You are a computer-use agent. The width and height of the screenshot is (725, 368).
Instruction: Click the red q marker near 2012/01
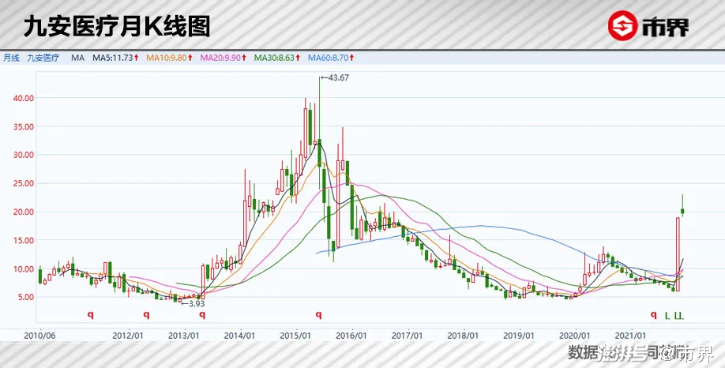pyautogui.click(x=146, y=315)
